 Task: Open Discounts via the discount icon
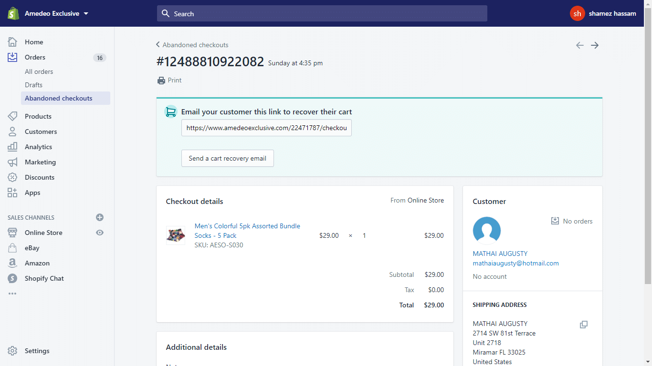pyautogui.click(x=12, y=177)
